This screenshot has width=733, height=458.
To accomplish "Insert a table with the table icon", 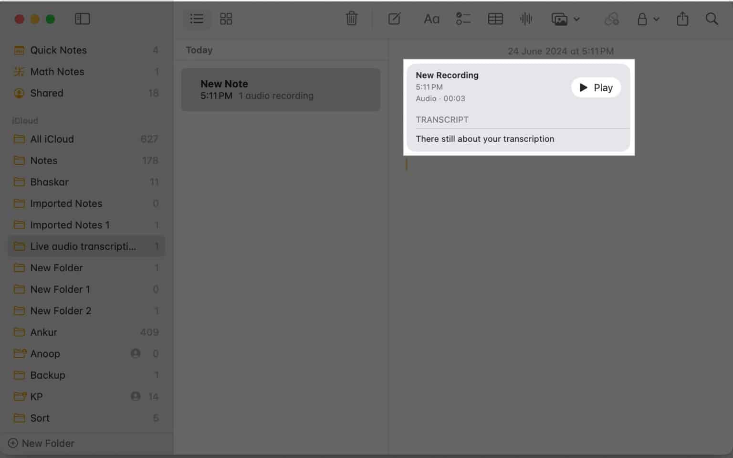I will click(495, 19).
